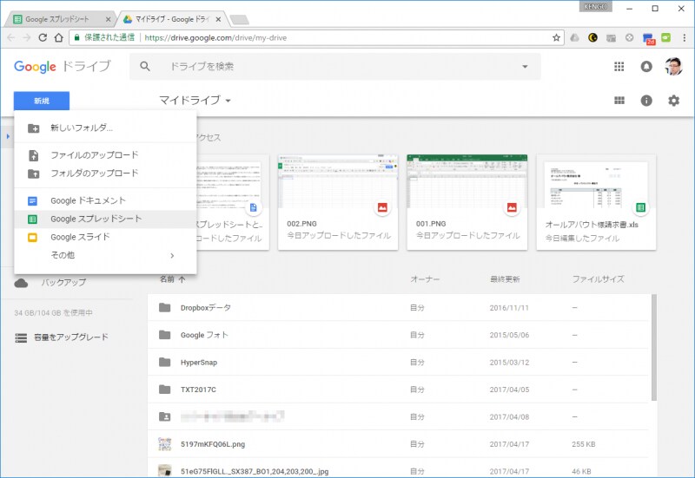Click the 新規 button

[42, 101]
